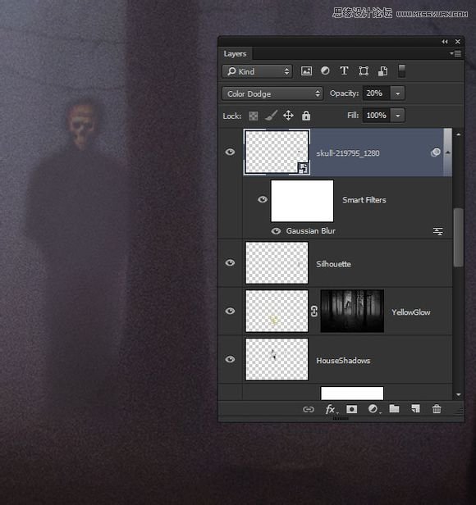476x505 pixels.
Task: Click the lock all padlock icon
Action: point(306,116)
